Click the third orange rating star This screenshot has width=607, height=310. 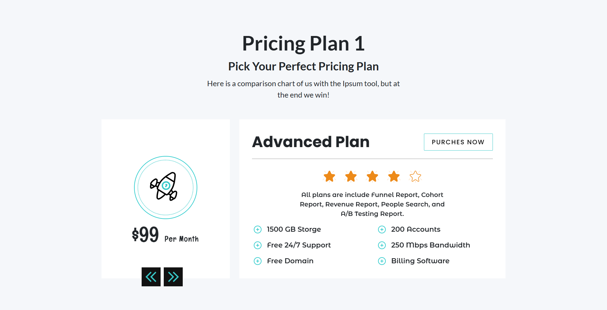click(x=372, y=176)
